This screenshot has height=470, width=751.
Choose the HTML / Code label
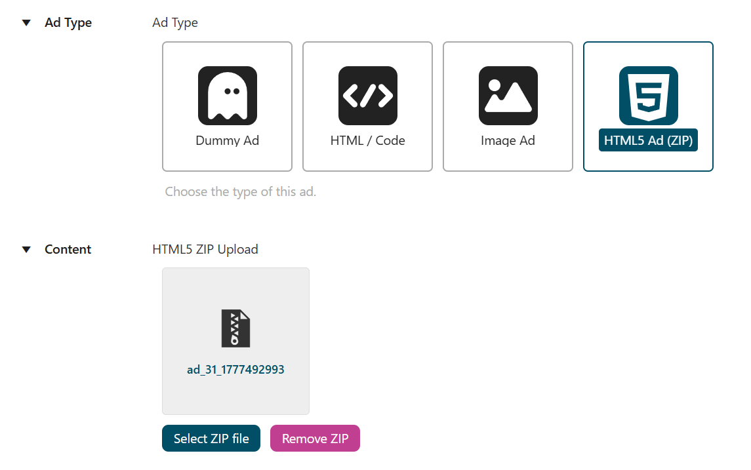[x=368, y=140]
